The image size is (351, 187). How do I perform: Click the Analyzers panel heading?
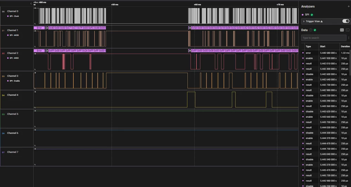point(308,6)
